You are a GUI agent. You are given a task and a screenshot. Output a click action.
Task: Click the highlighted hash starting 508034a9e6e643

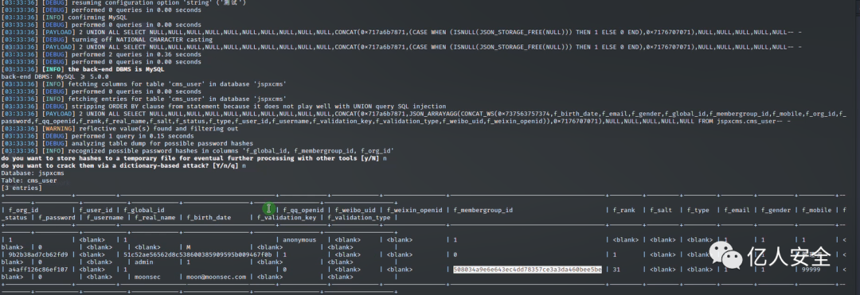pos(527,270)
